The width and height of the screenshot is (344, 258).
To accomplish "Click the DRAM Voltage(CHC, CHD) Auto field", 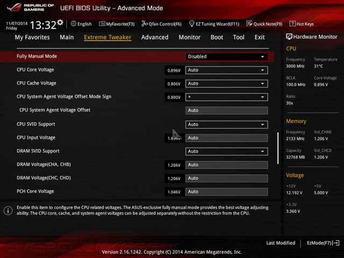I will click(x=227, y=178).
